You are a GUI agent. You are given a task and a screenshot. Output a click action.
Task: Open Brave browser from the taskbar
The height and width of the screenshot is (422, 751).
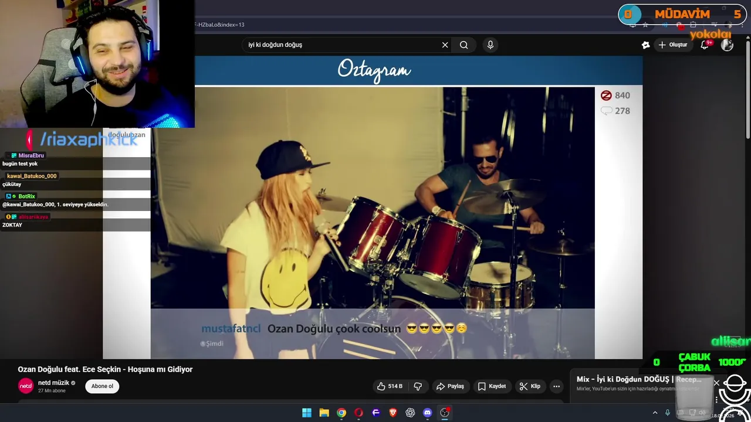coord(393,413)
